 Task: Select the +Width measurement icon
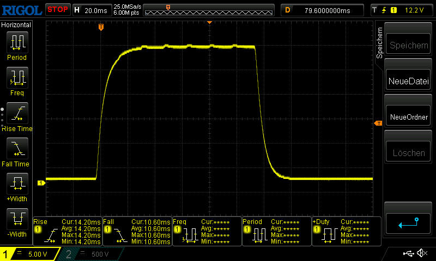(16, 185)
